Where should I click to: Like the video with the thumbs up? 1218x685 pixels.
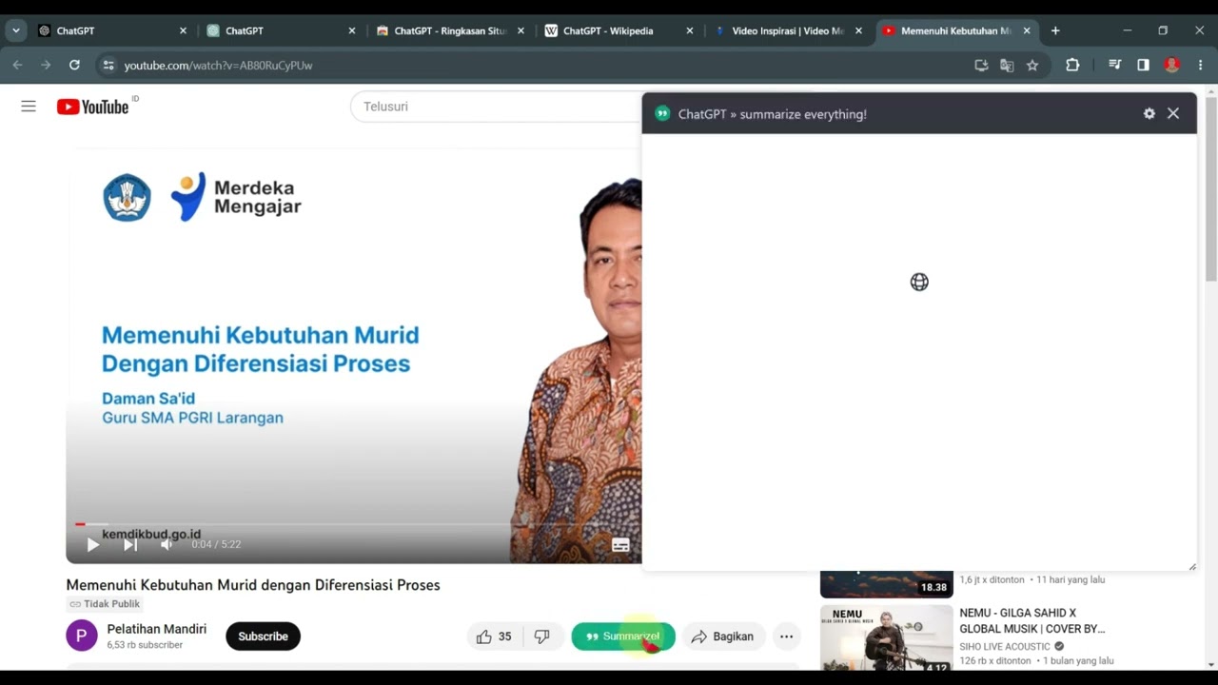click(x=495, y=636)
